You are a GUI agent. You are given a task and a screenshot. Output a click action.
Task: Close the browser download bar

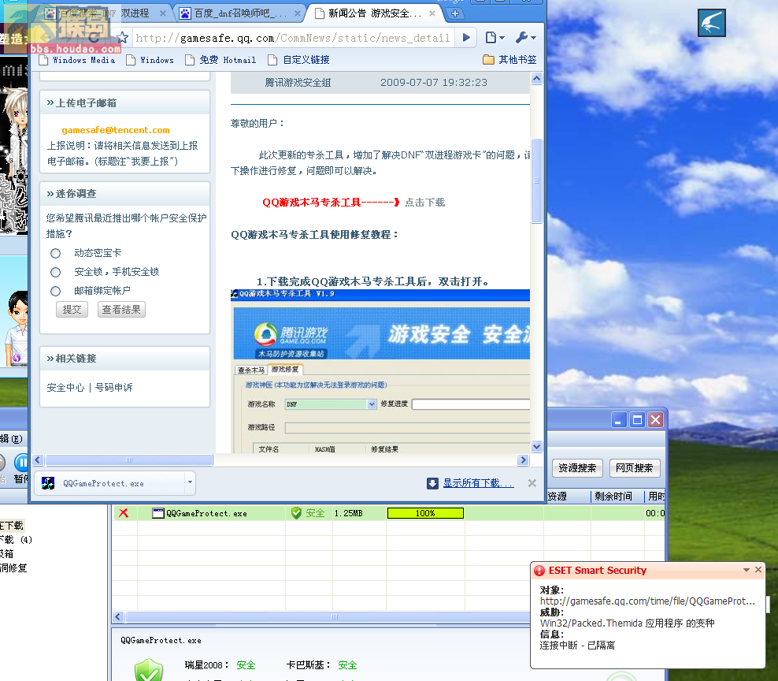pos(532,483)
